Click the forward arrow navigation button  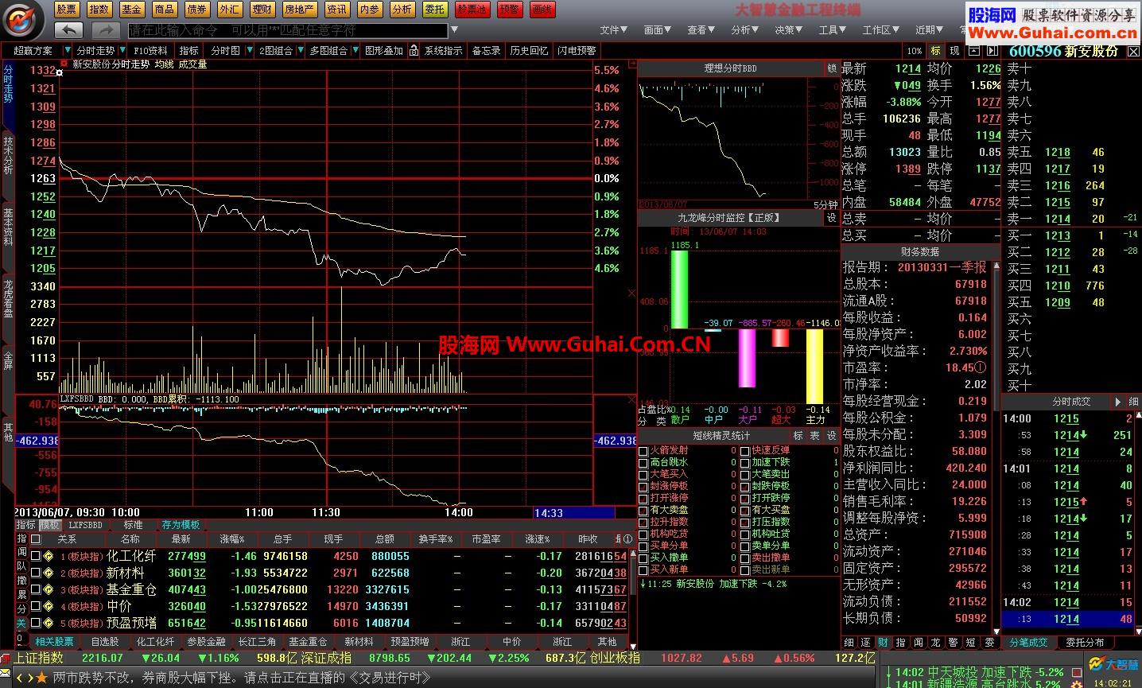(x=105, y=29)
